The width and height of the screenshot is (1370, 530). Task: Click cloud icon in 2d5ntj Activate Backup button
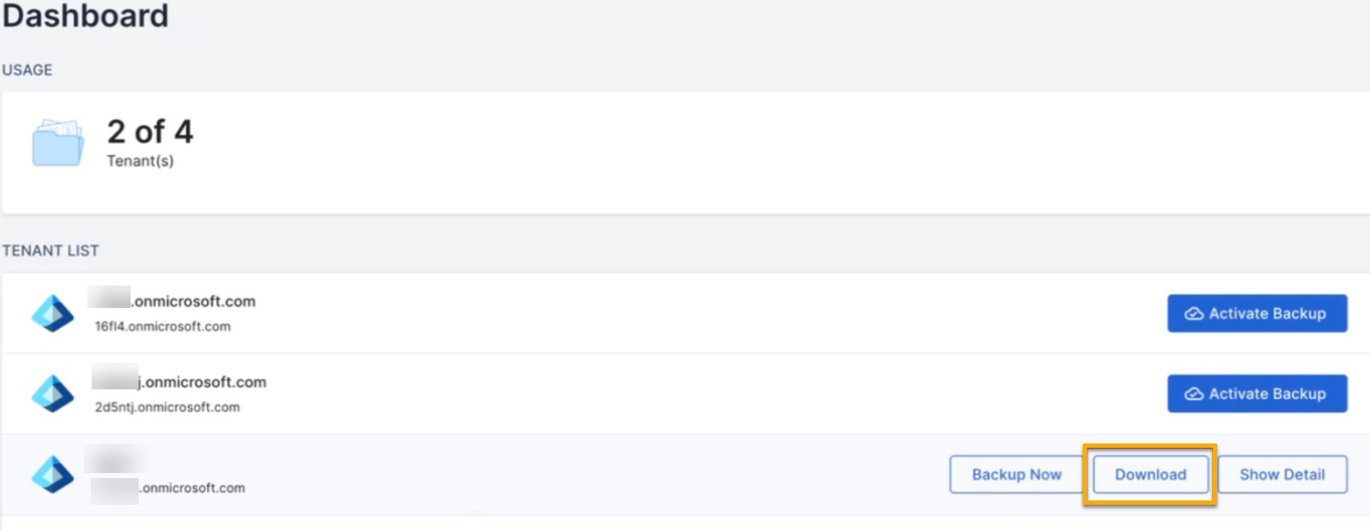pos(1194,394)
